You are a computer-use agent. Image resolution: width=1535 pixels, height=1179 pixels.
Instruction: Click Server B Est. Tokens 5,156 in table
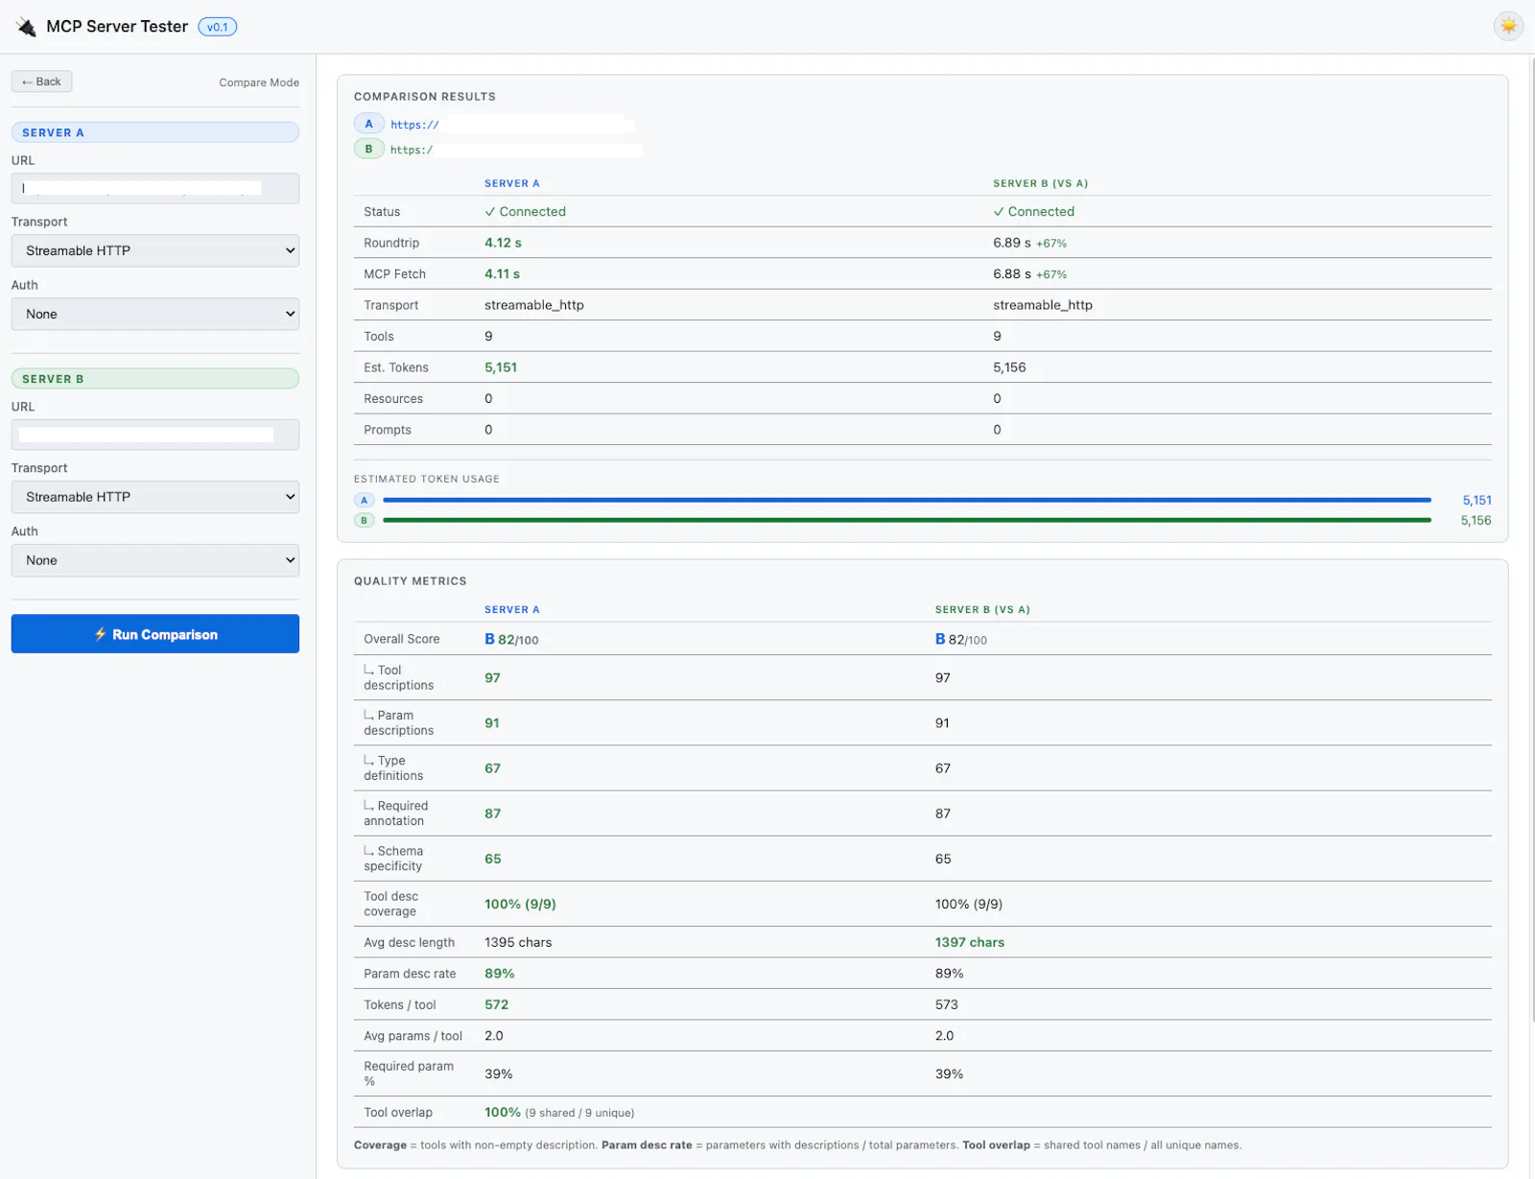1009,367
